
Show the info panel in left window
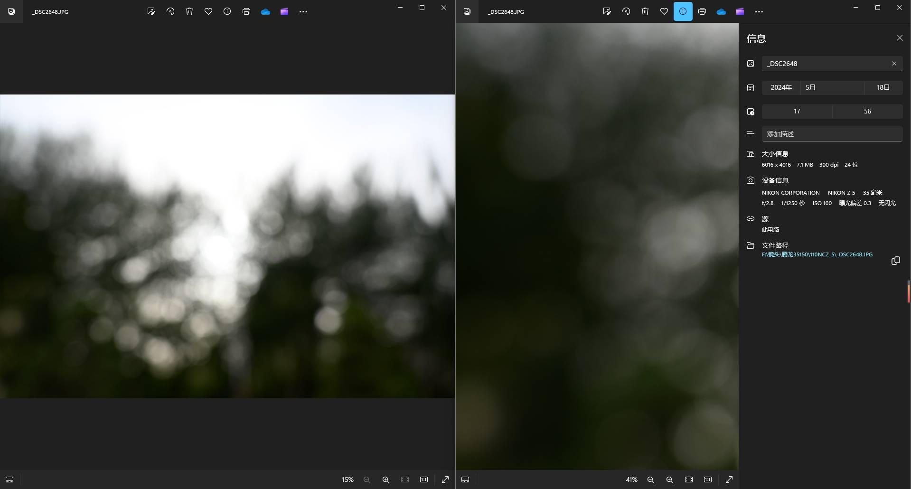click(x=227, y=11)
